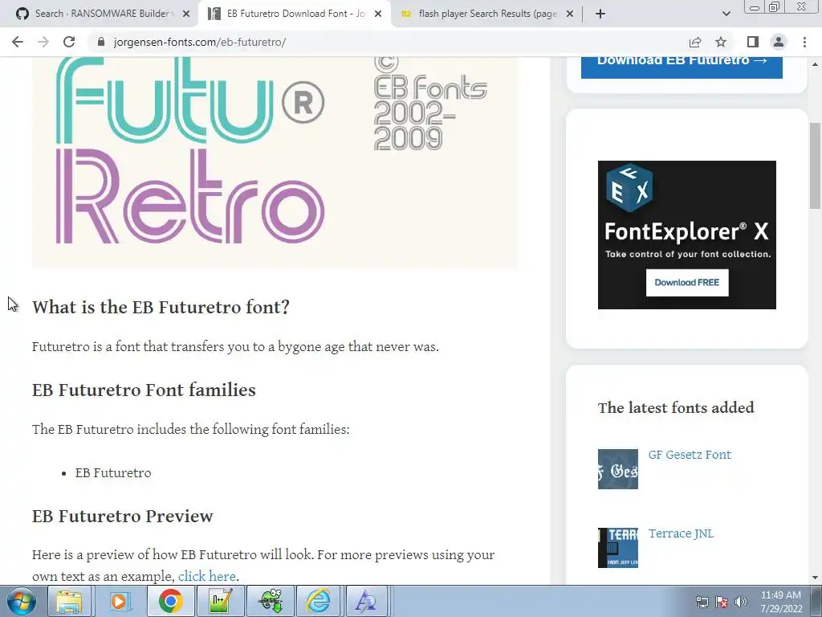Image resolution: width=822 pixels, height=617 pixels.
Task: Click the network tray icon
Action: tap(702, 602)
